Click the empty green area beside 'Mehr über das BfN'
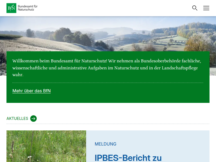This screenshot has width=216, height=162. [x=135, y=92]
